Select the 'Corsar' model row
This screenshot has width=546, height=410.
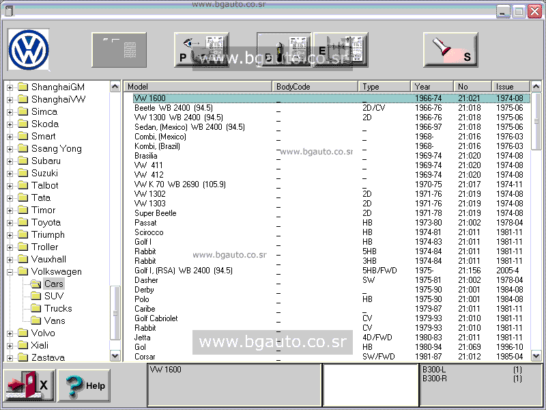coord(332,357)
